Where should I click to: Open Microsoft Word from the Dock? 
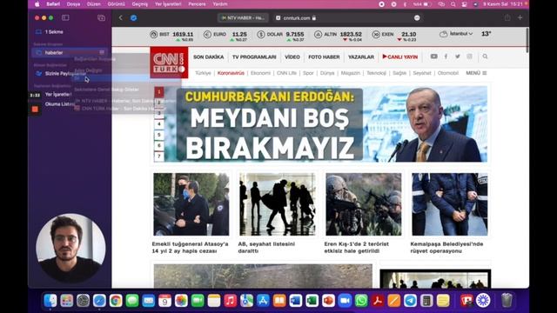coord(296,301)
